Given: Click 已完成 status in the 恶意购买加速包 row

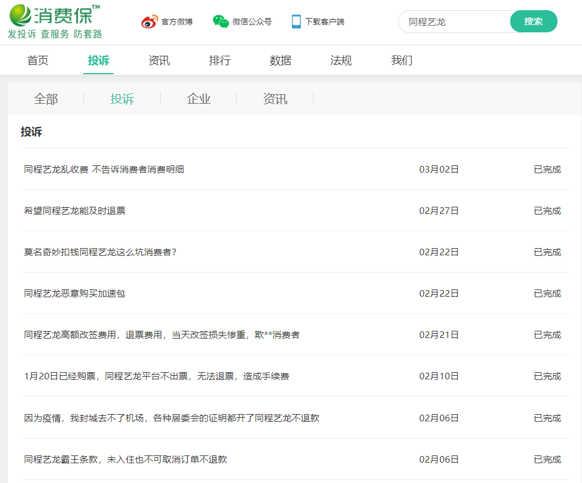Looking at the screenshot, I should tap(547, 294).
